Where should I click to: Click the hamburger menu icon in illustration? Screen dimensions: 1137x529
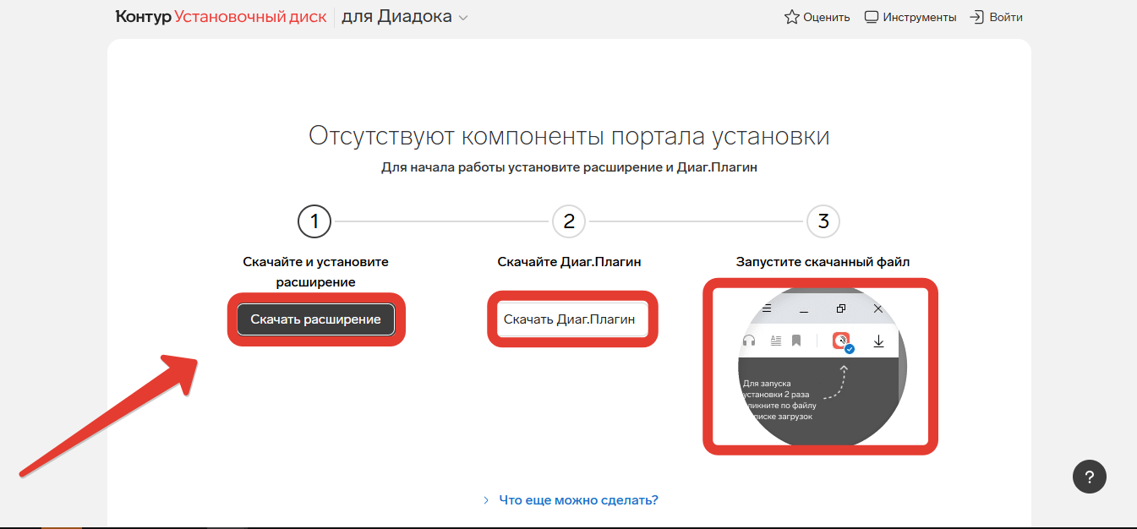coord(767,309)
